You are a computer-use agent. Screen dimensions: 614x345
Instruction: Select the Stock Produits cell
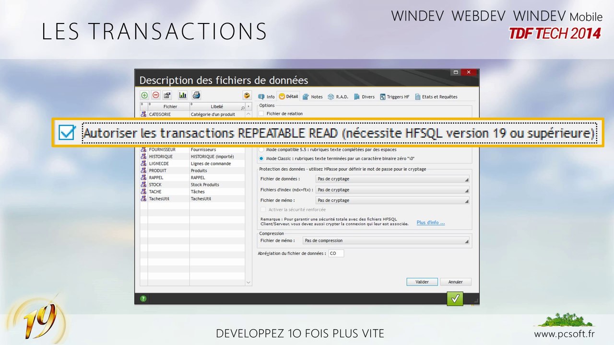217,184
